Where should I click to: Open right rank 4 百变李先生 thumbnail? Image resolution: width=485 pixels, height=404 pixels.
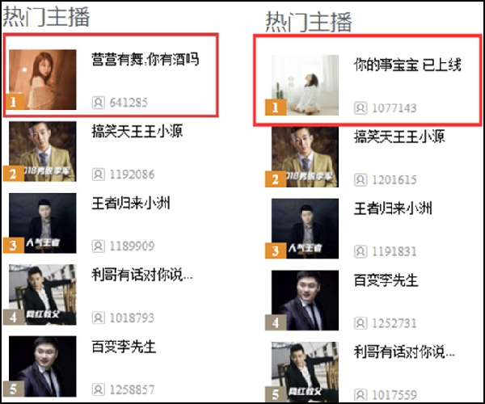(305, 300)
